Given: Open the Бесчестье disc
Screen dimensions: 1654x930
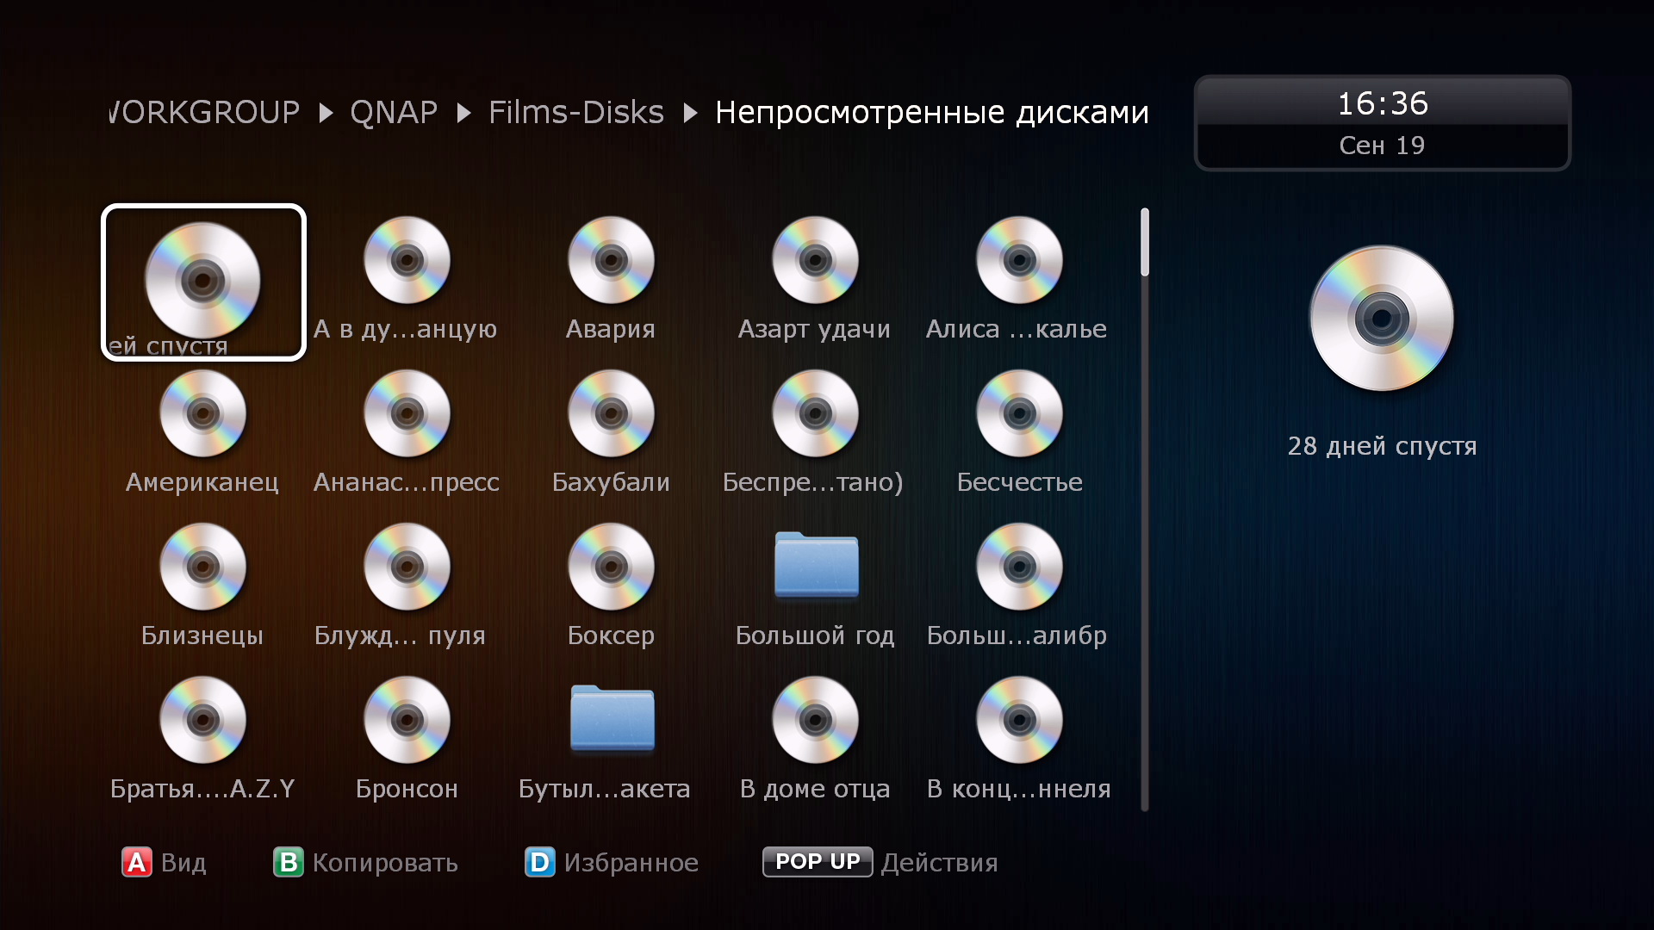Looking at the screenshot, I should pos(1019,414).
